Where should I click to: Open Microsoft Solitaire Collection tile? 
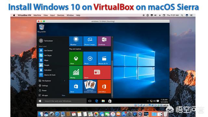pyautogui.click(x=90, y=87)
